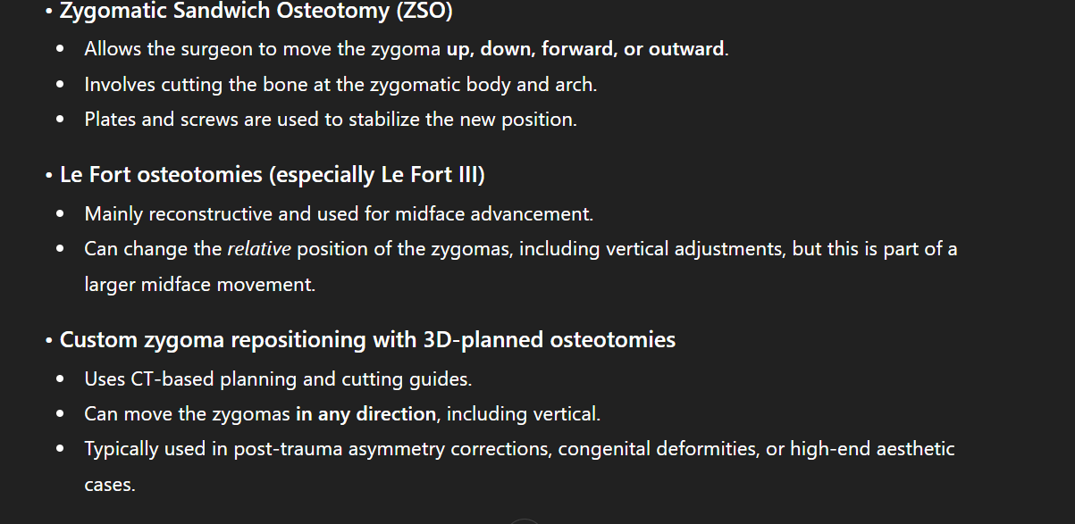Click the italic word 'relative'
The image size is (1075, 524).
[x=259, y=249]
